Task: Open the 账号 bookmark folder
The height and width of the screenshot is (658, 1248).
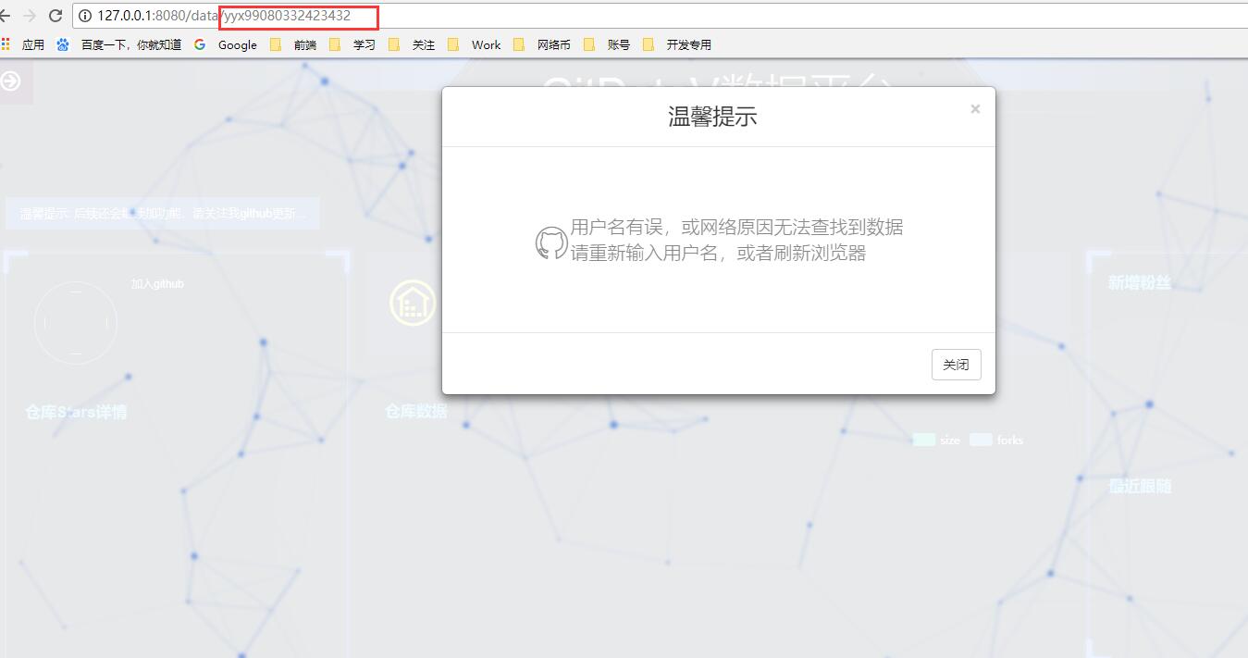Action: click(x=607, y=44)
